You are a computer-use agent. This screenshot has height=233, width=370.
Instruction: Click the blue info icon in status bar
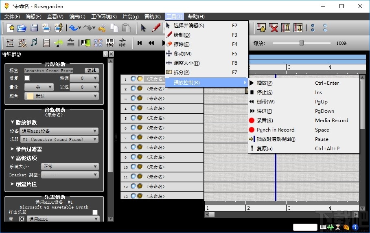click(355, 227)
